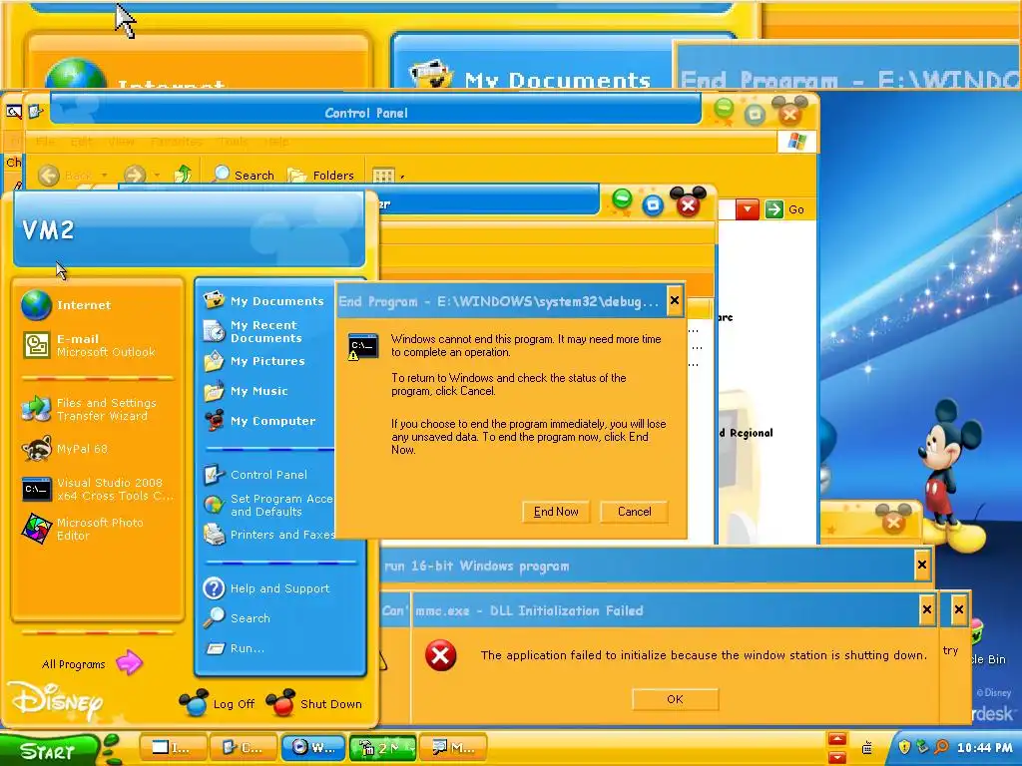Viewport: 1022px width, 766px height.
Task: Click the VM2 user name header
Action: (48, 229)
